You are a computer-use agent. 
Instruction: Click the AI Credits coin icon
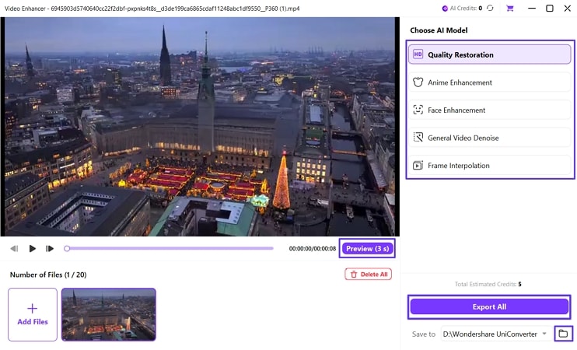click(445, 8)
